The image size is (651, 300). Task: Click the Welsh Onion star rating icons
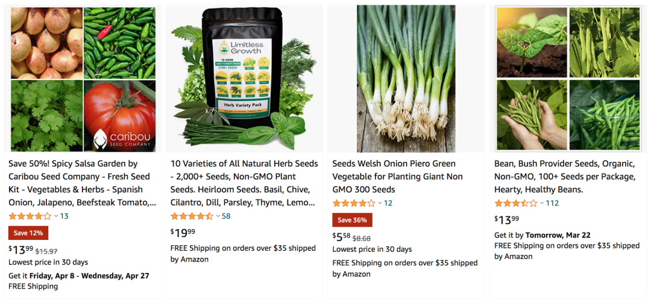click(x=354, y=203)
